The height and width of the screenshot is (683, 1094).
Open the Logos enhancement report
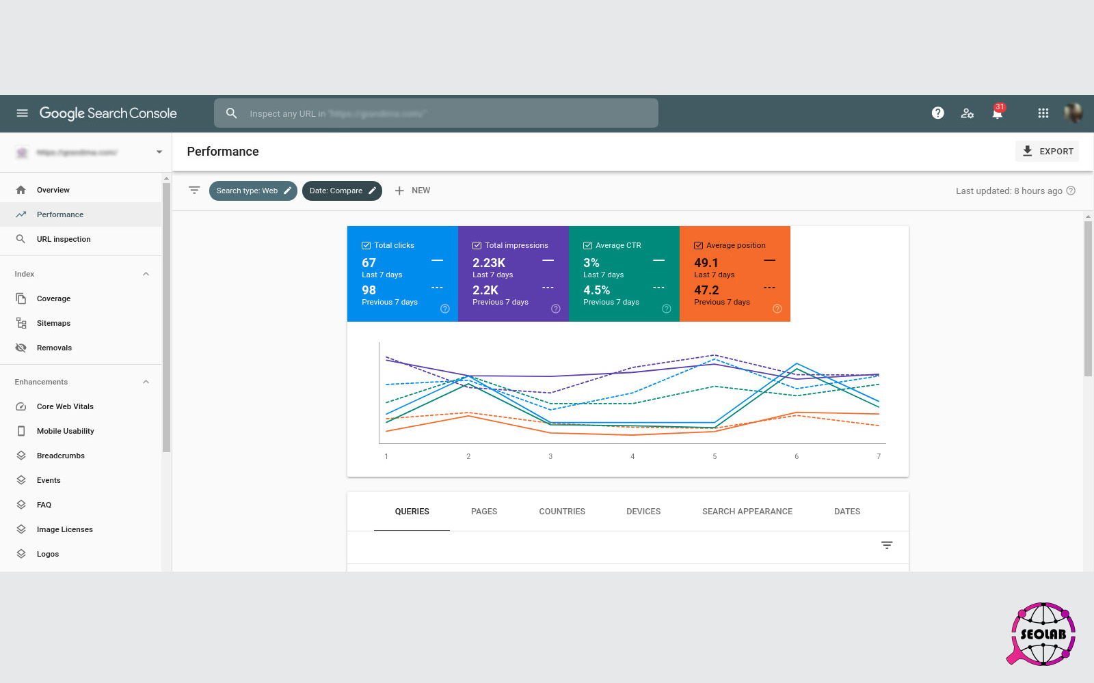[81, 554]
